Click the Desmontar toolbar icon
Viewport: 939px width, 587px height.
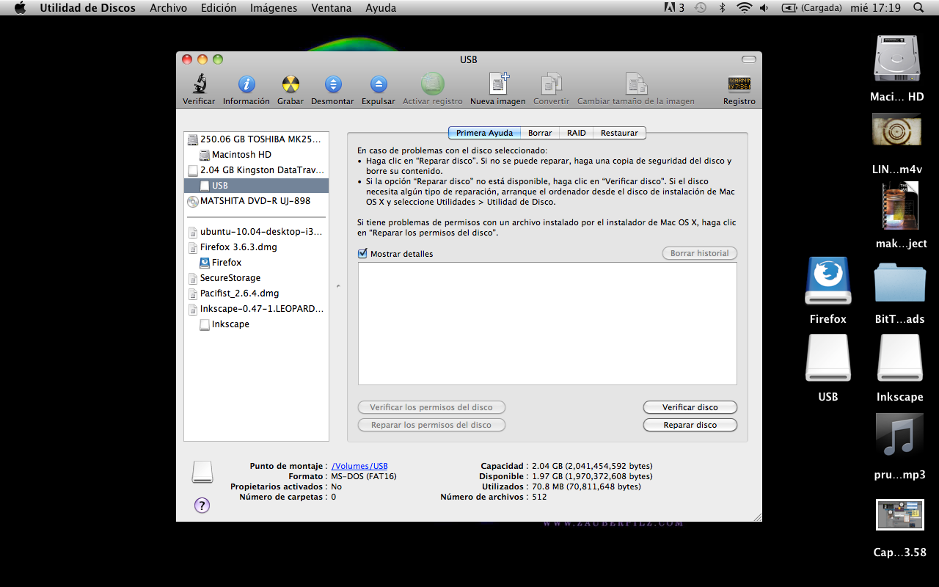(333, 84)
